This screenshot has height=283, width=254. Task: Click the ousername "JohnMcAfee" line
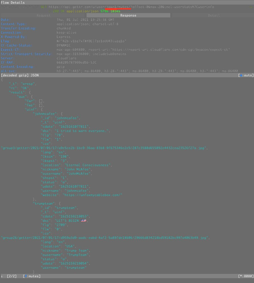tap(67, 174)
